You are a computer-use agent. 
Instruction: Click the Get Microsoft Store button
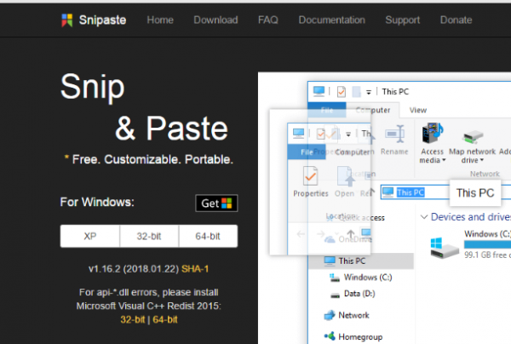click(216, 204)
